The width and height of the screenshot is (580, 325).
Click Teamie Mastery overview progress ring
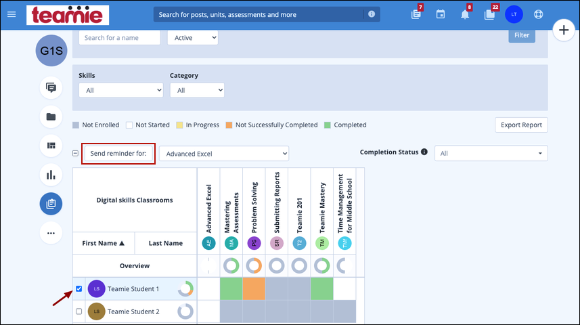pyautogui.click(x=322, y=266)
